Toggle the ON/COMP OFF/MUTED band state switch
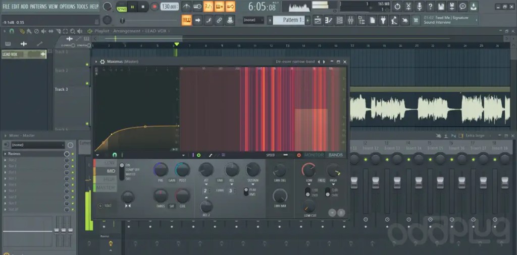 (x=122, y=172)
